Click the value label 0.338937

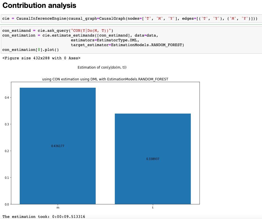pyautogui.click(x=153, y=159)
